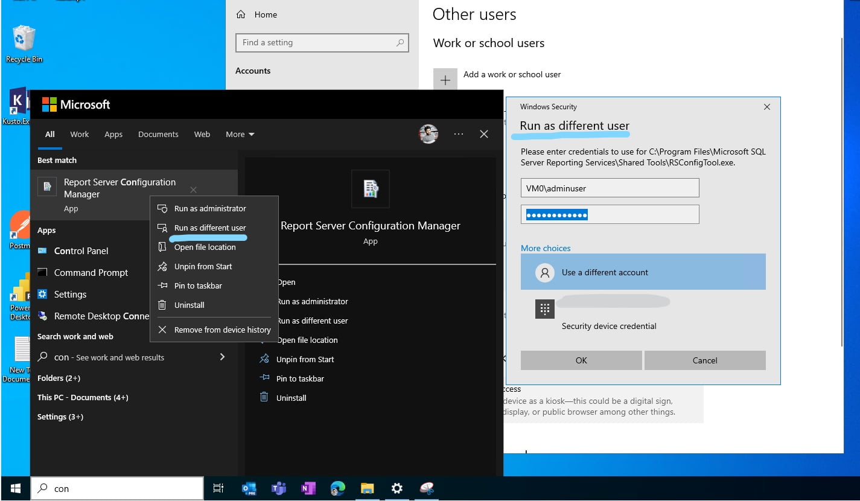Expand the More filter dropdown
Screen dimensions: 860x501
tap(240, 134)
